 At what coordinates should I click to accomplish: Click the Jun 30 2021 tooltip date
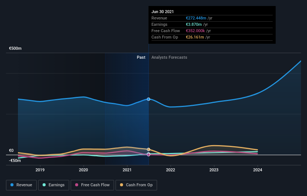click(x=163, y=12)
